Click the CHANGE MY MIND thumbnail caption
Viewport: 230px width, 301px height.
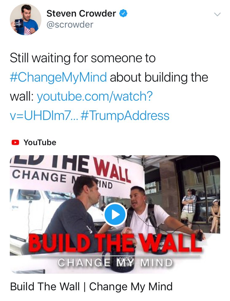(x=115, y=263)
